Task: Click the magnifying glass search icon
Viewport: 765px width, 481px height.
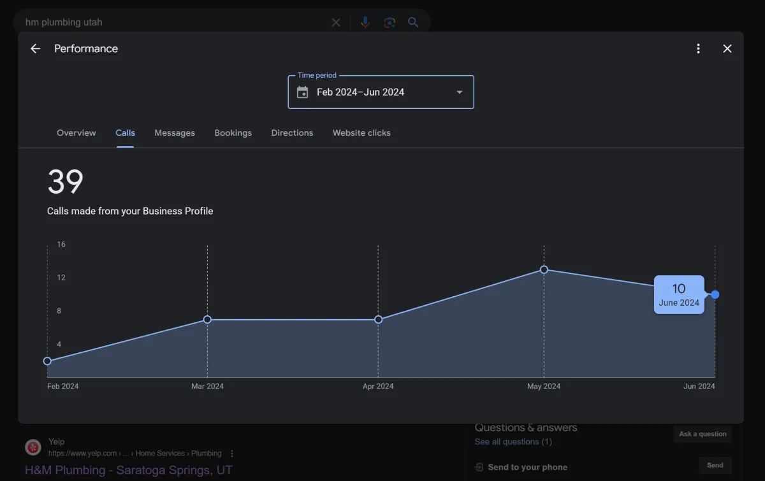Action: (413, 22)
